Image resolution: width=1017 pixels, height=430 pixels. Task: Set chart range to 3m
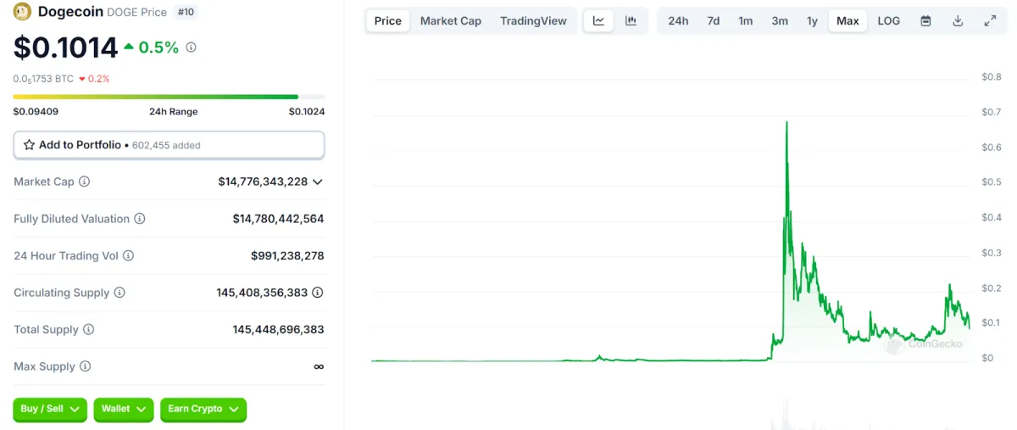point(780,21)
